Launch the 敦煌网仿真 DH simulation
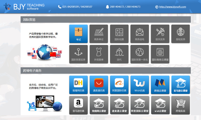 tap(78, 85)
